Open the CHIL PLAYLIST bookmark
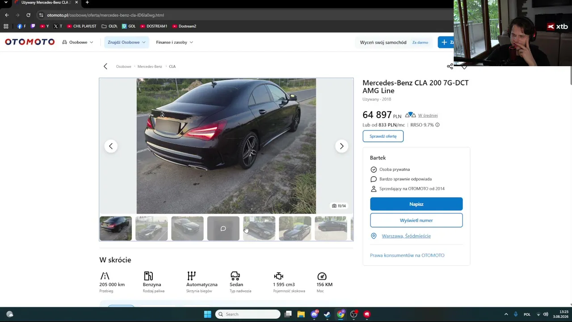This screenshot has width=572, height=322. click(x=82, y=26)
